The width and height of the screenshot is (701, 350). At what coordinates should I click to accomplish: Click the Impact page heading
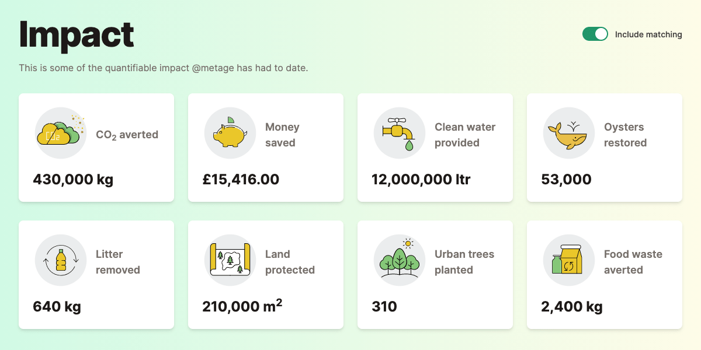point(77,35)
